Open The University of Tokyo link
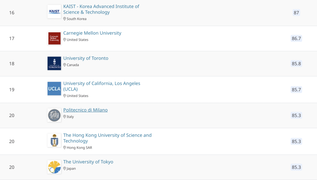 pos(88,162)
